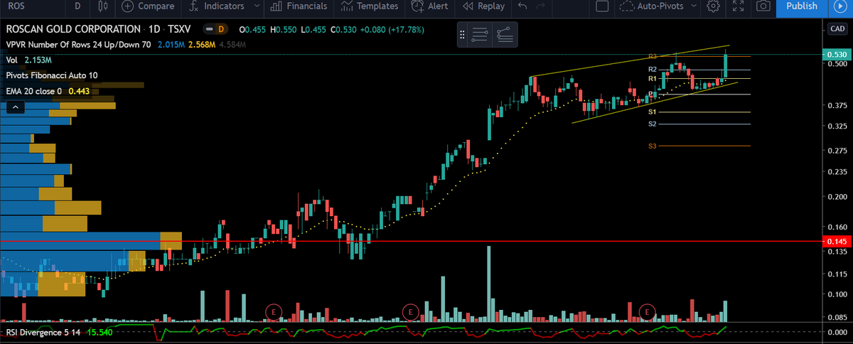Click the 0.530 current price label

point(836,55)
